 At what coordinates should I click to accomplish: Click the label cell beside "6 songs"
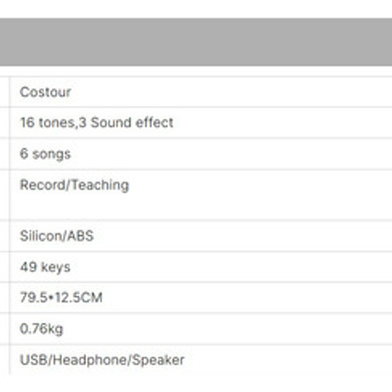tap(4, 154)
